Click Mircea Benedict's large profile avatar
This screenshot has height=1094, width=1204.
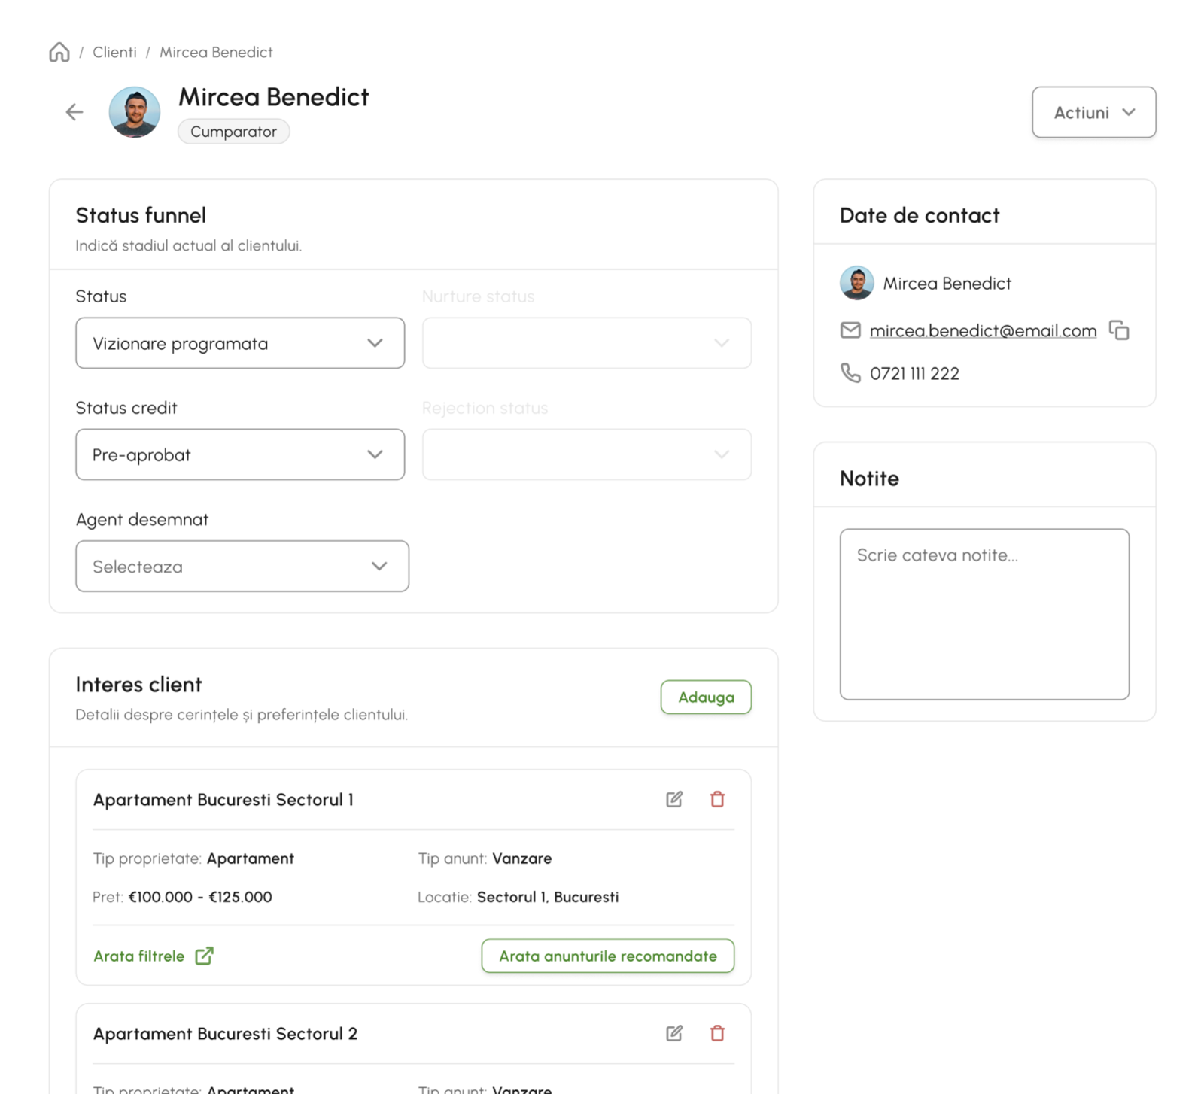pyautogui.click(x=135, y=112)
